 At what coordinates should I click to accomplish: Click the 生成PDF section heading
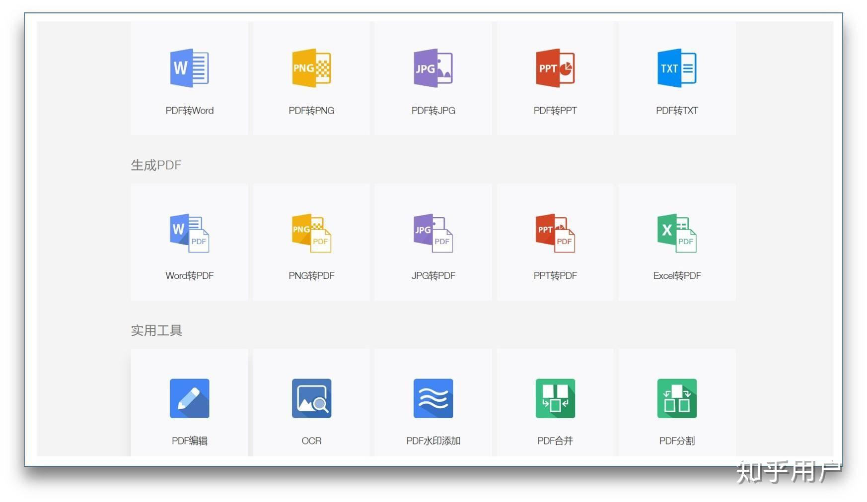click(x=156, y=165)
